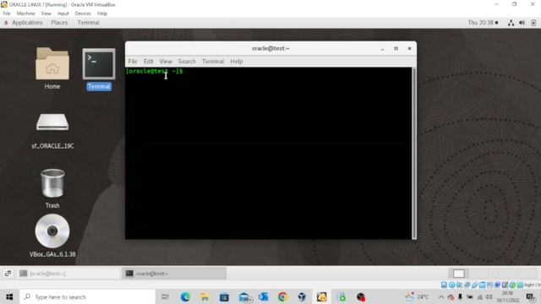
Task: Click the Windows search box
Action: pos(87,296)
